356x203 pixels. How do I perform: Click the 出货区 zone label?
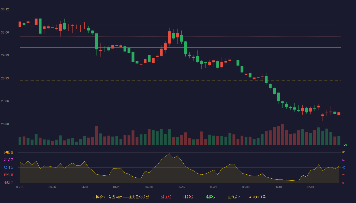point(9,160)
